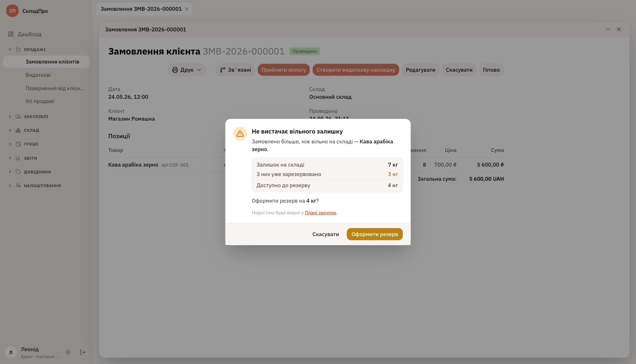Open Повернення від клієнтів menu item
Viewport: 636px width, 364px height.
(46, 88)
